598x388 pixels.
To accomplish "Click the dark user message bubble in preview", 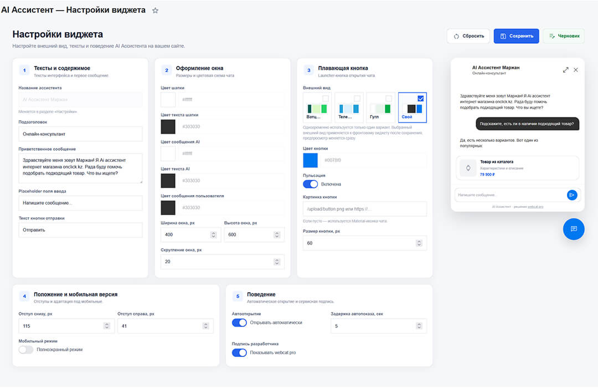I will (528, 124).
